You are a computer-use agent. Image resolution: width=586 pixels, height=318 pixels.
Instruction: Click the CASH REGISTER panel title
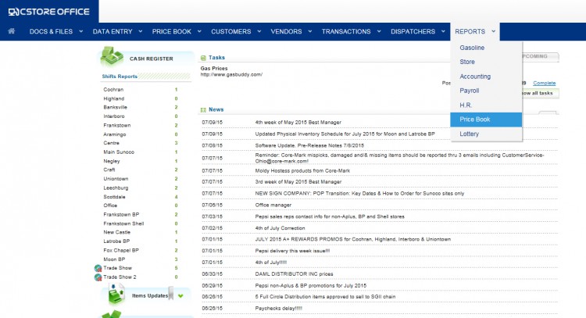[x=151, y=59]
